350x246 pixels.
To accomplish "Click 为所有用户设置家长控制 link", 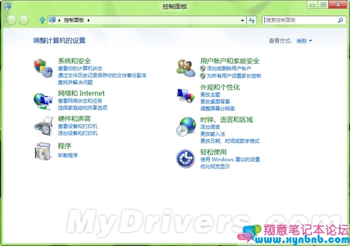I will pos(234,76).
